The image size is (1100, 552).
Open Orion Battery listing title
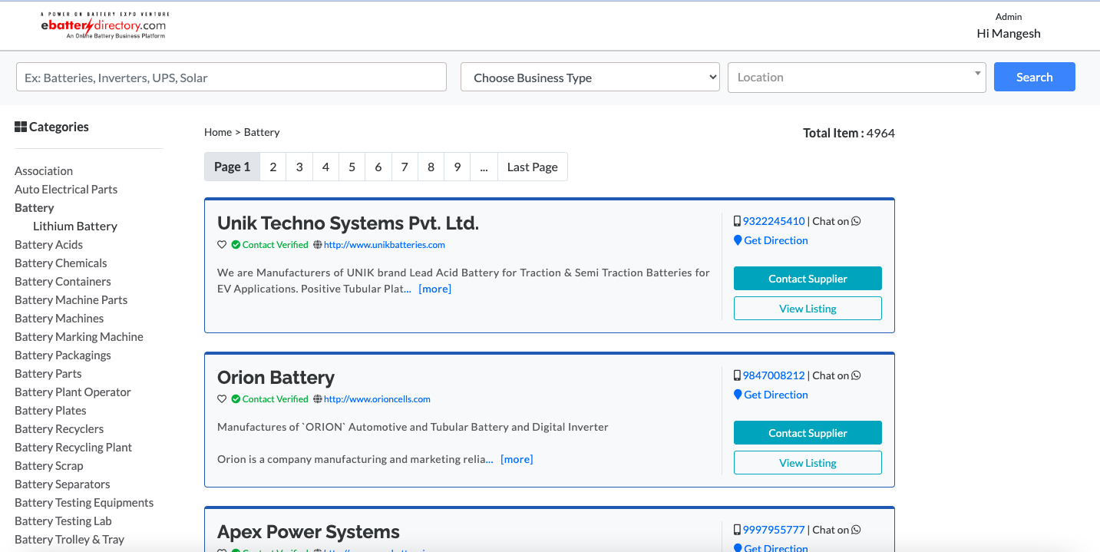tap(276, 378)
